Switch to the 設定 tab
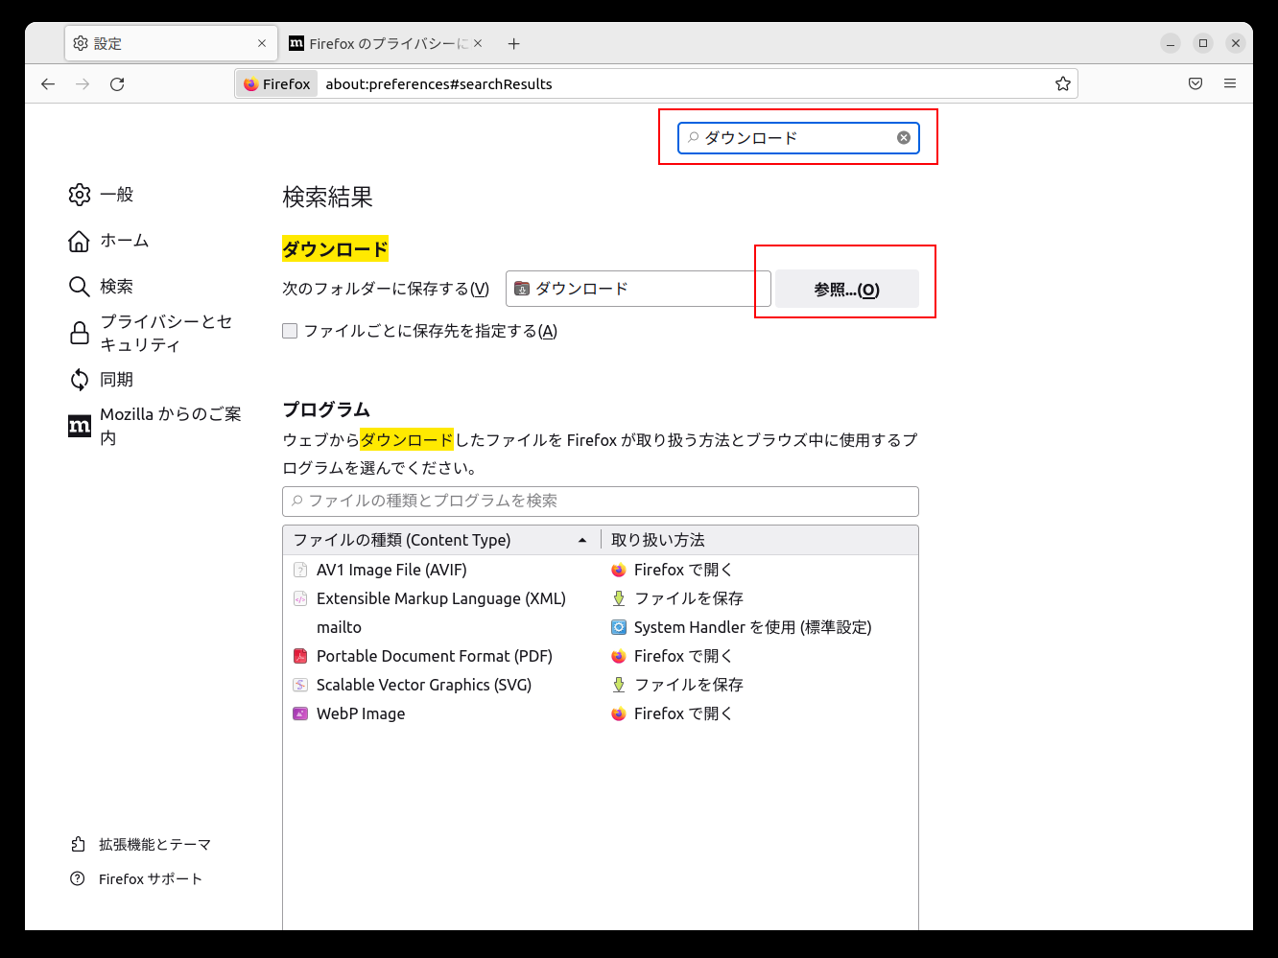Viewport: 1278px width, 958px height. (172, 44)
